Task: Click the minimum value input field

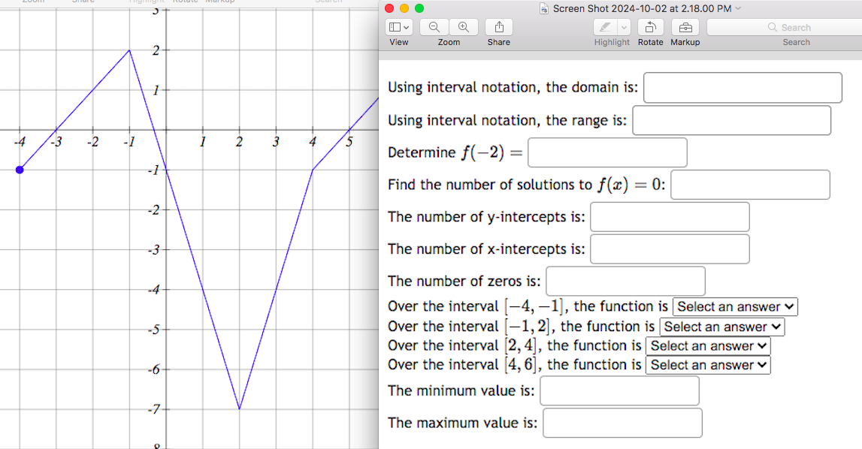Action: point(619,390)
